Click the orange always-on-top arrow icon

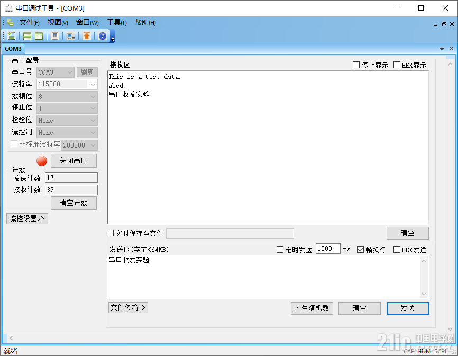87,35
